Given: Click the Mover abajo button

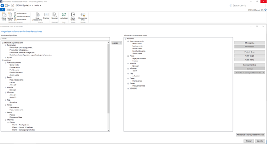Looking at the screenshot, I should click(x=250, y=47).
